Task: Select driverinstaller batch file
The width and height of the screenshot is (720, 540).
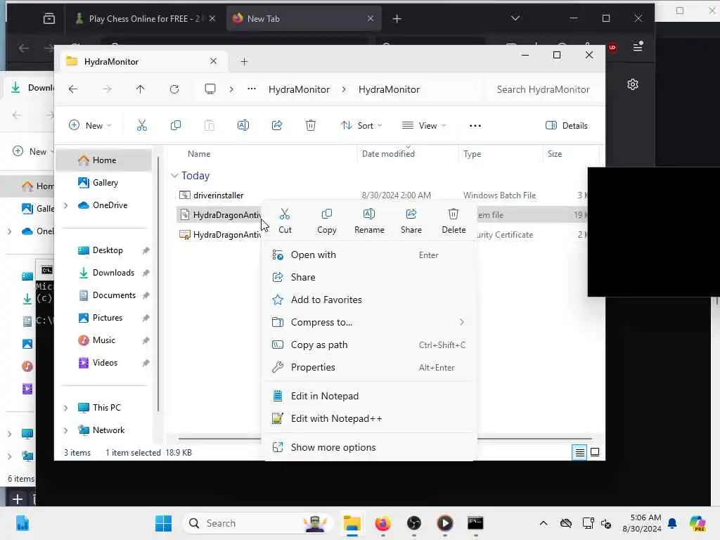Action: (219, 195)
